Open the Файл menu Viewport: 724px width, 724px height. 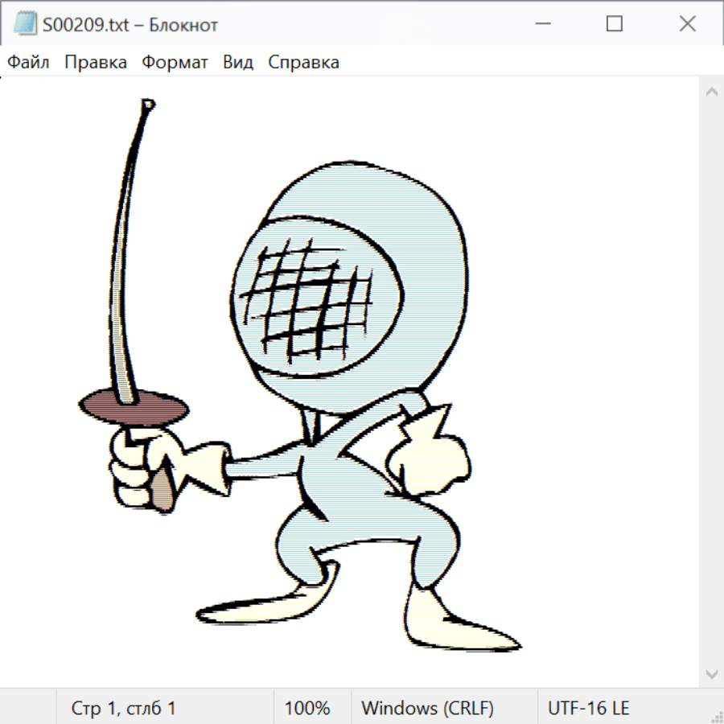click(x=28, y=63)
